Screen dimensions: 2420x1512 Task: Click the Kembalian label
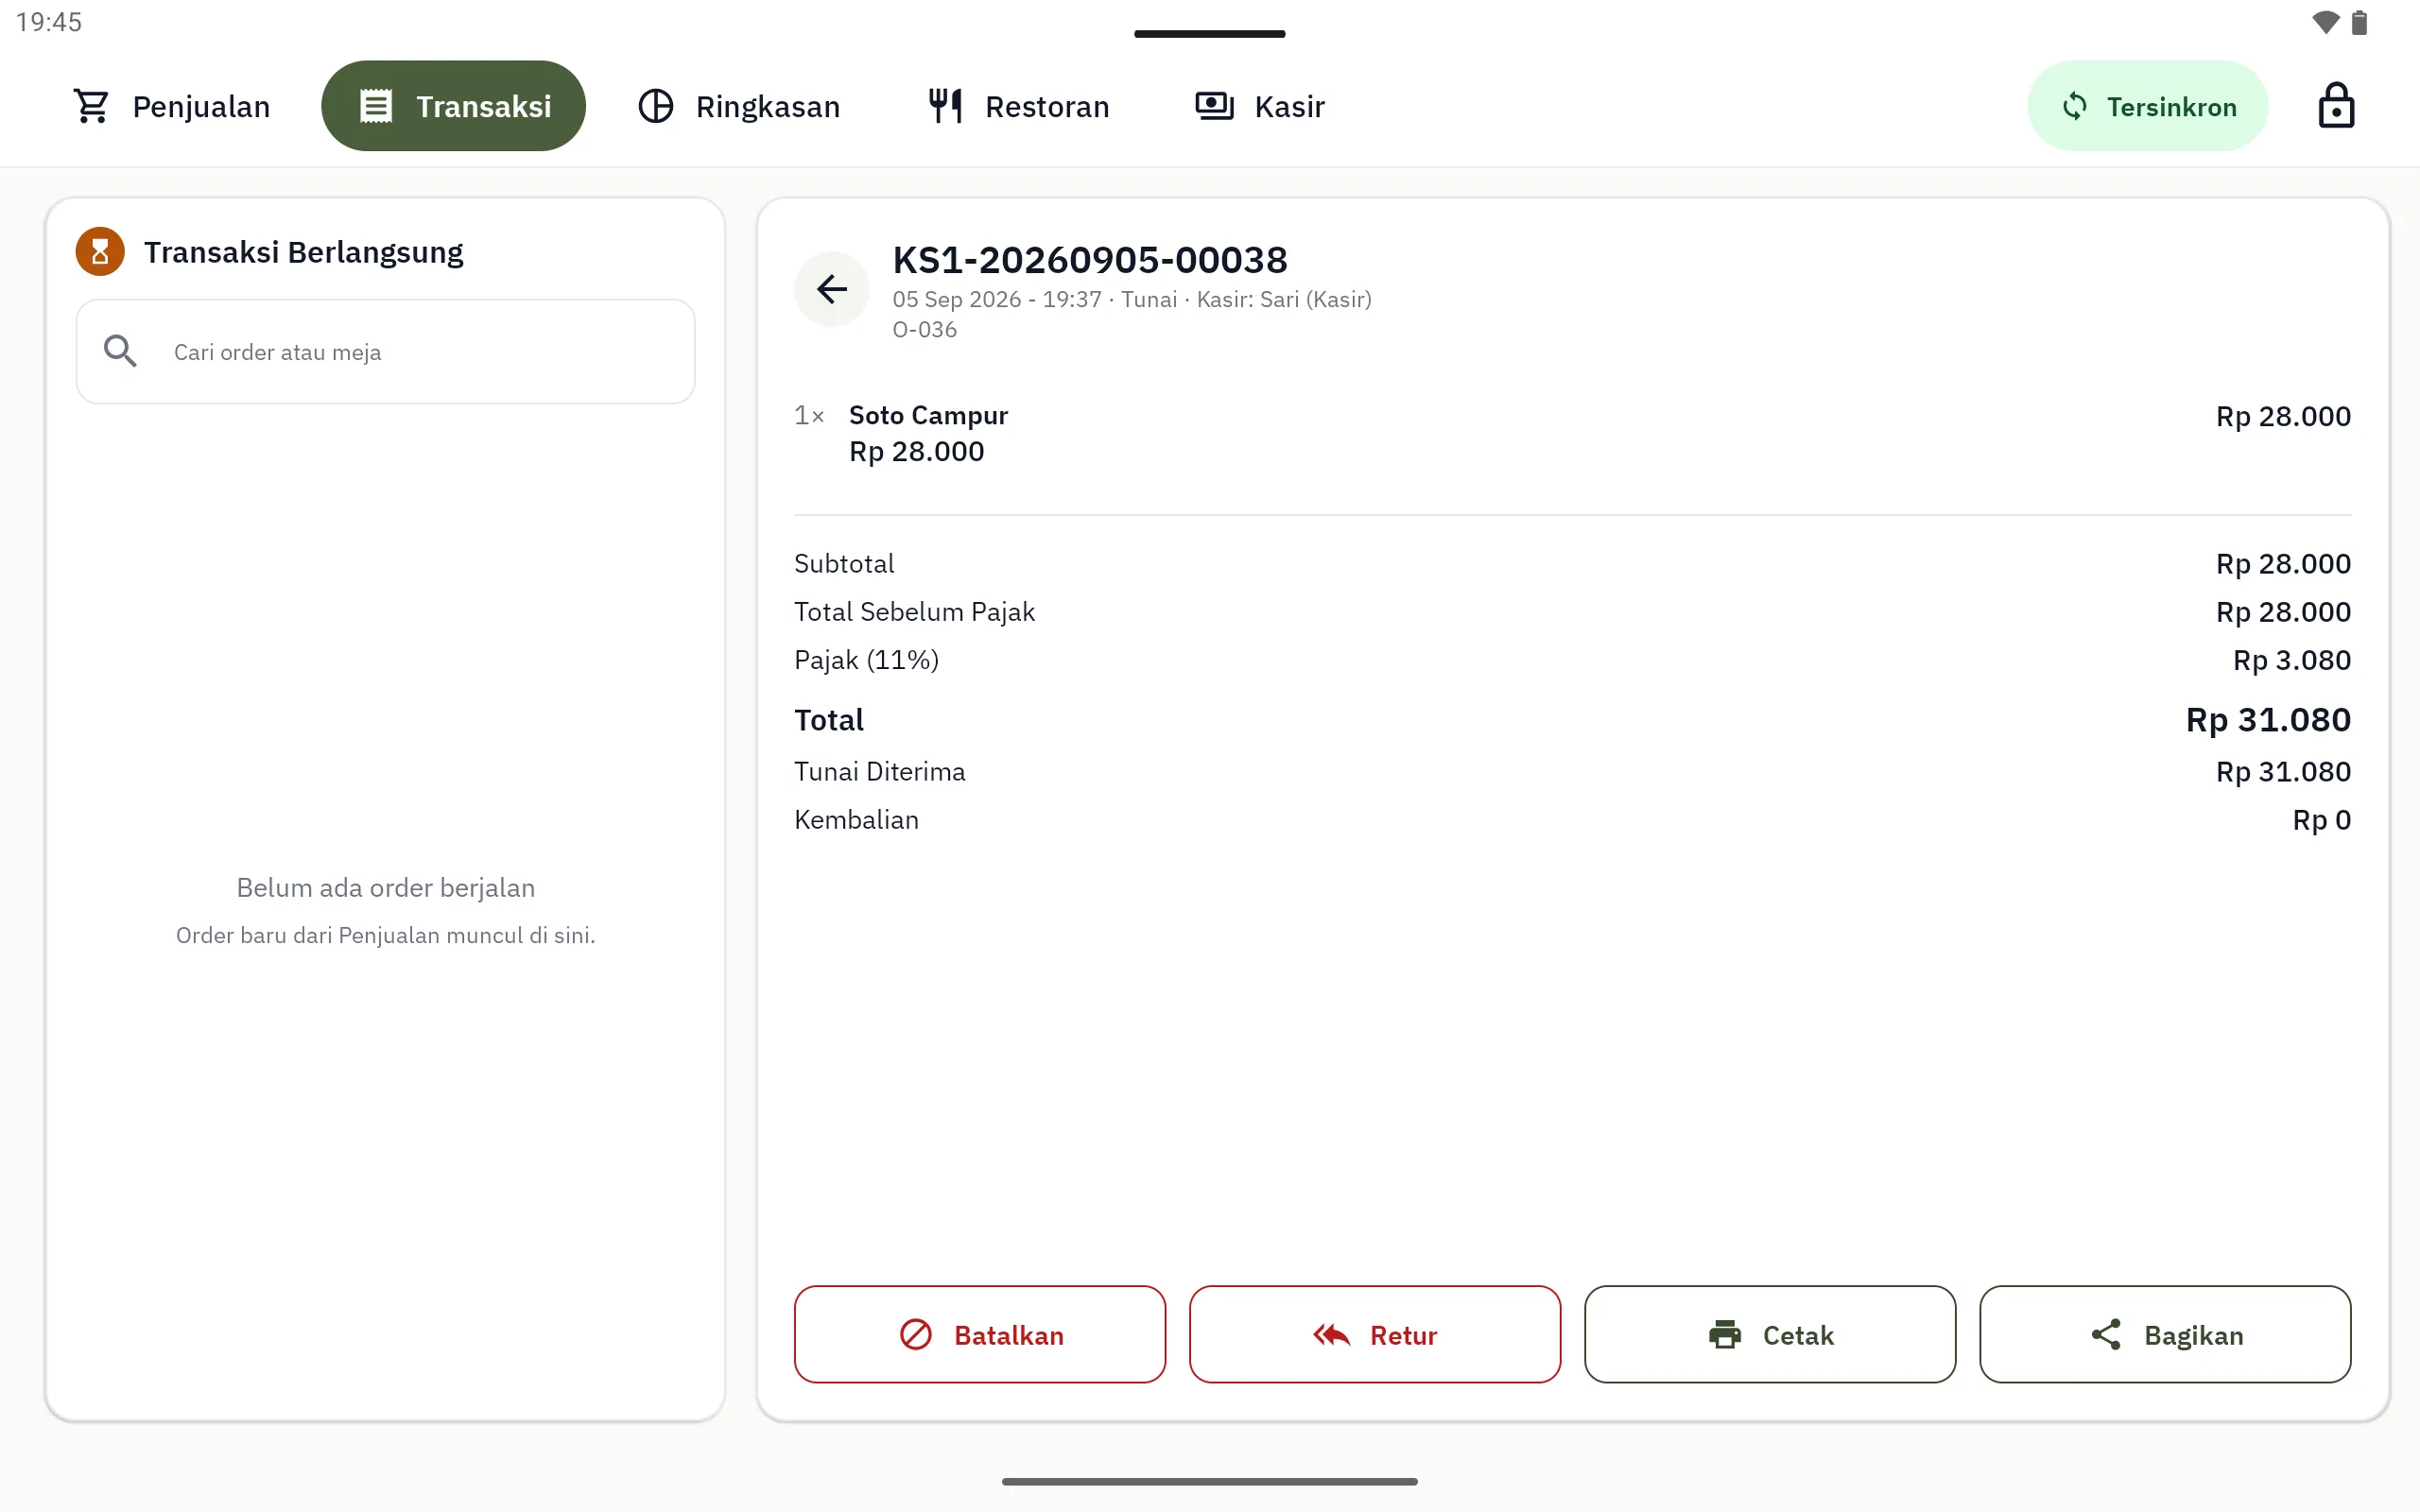point(856,820)
